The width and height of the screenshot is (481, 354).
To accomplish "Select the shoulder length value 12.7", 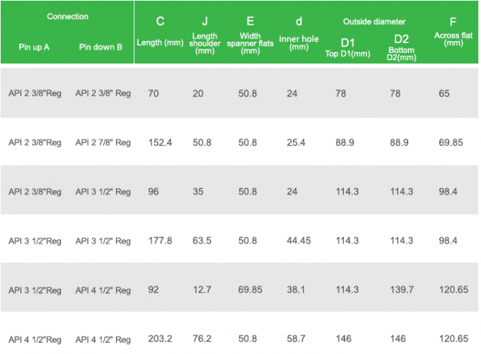I will click(x=202, y=290).
